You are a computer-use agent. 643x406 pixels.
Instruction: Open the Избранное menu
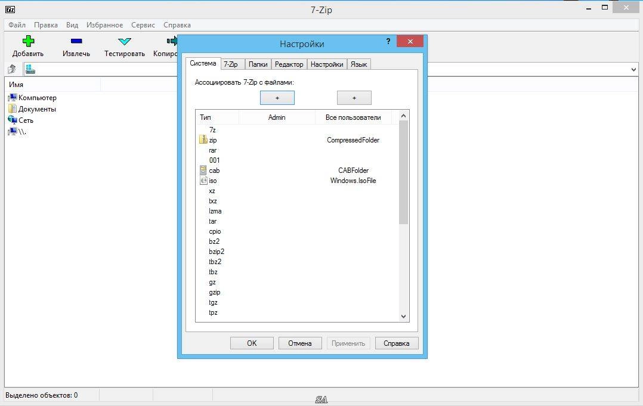click(104, 25)
